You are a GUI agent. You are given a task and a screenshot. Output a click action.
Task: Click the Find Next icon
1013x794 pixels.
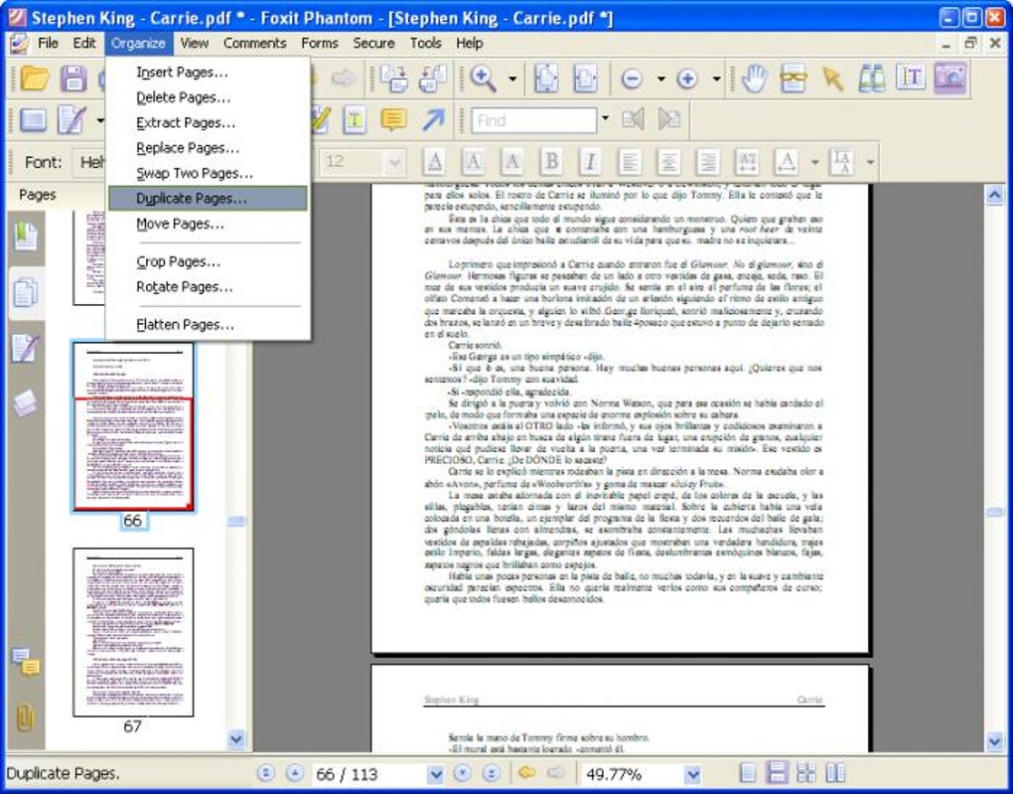[x=669, y=119]
